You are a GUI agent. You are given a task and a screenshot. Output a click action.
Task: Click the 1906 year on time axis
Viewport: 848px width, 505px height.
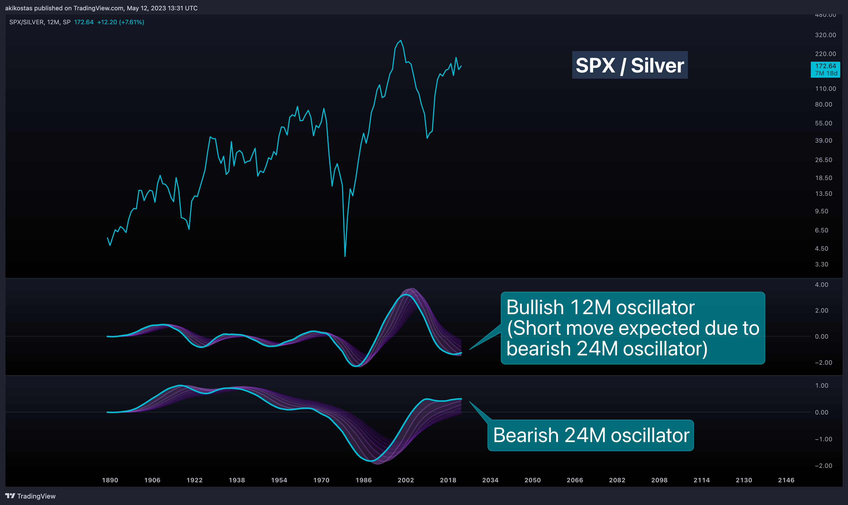pyautogui.click(x=152, y=480)
